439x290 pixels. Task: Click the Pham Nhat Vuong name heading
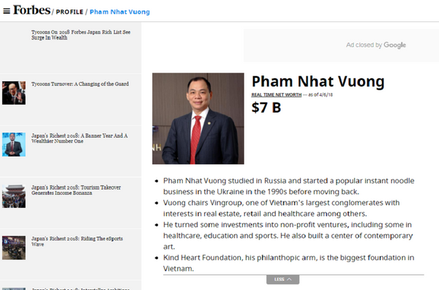(x=318, y=81)
